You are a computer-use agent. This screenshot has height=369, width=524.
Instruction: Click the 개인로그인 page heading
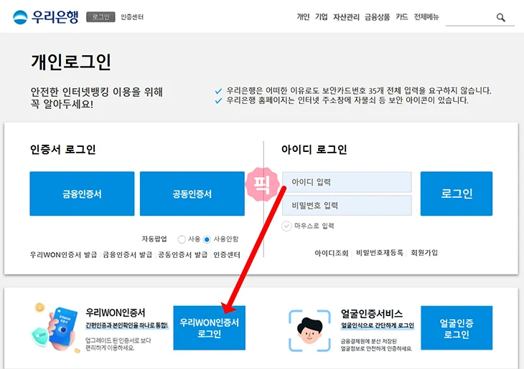point(71,62)
